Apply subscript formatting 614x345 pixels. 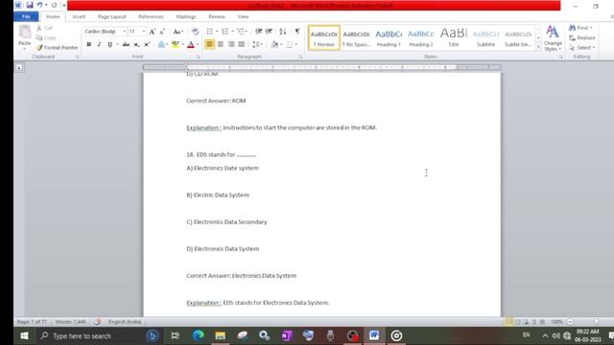click(136, 45)
